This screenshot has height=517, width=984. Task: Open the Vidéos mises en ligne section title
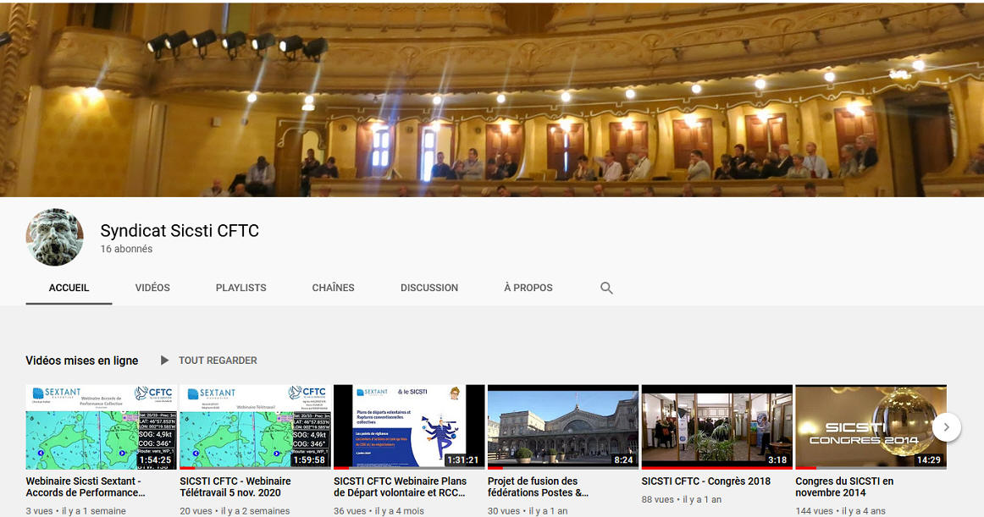(81, 360)
